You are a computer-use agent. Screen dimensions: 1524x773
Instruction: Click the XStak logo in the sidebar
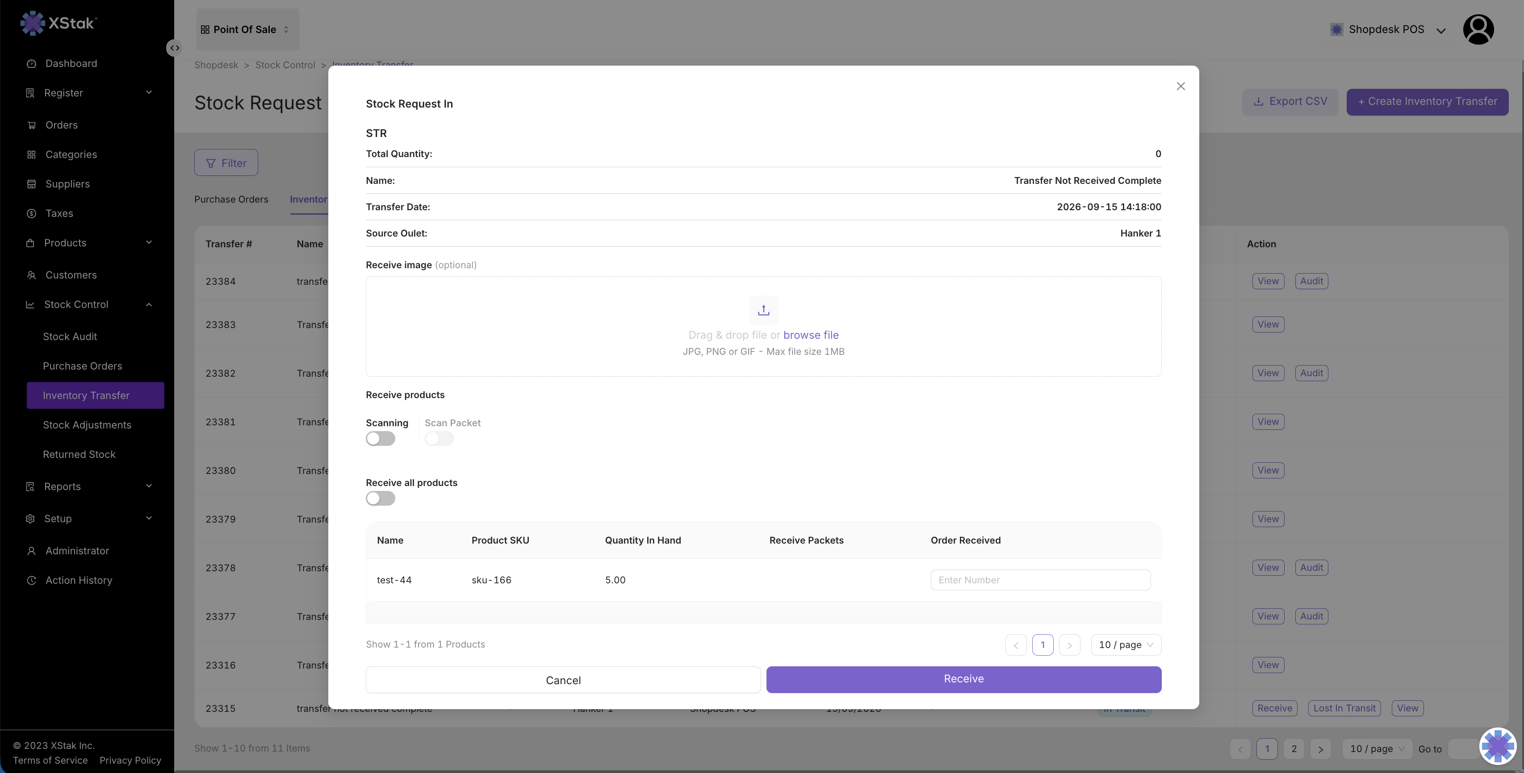click(x=59, y=23)
